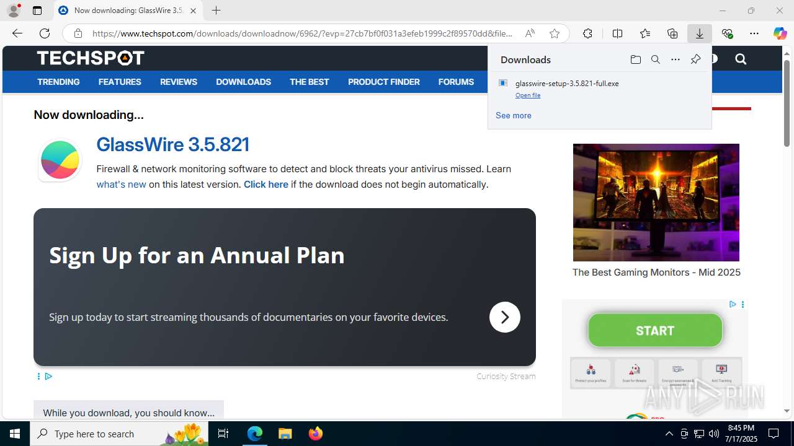The image size is (794, 446).
Task: Open the gaming monitors article thumbnail
Action: tap(656, 203)
